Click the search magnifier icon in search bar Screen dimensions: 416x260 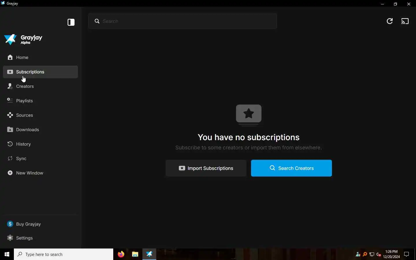(x=97, y=21)
